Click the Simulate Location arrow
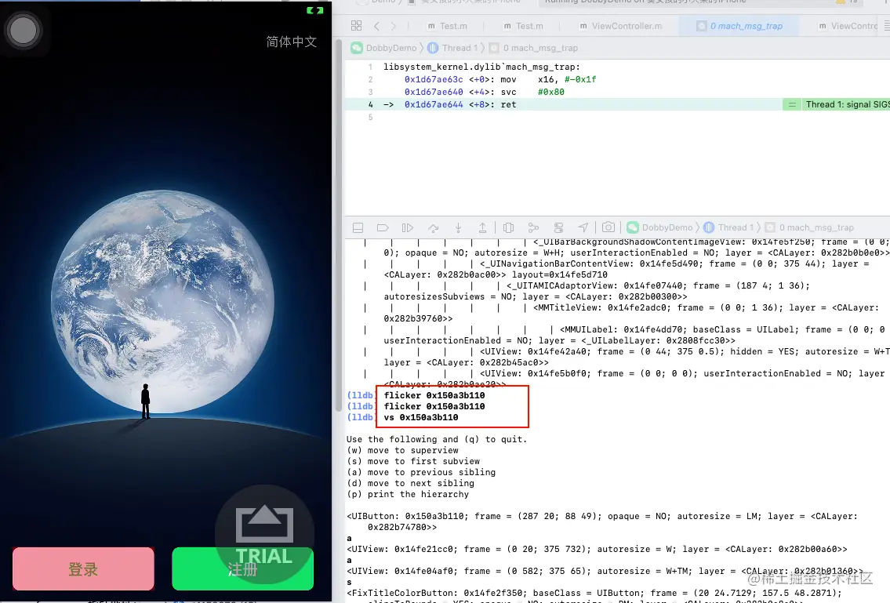The image size is (890, 603). 583,227
